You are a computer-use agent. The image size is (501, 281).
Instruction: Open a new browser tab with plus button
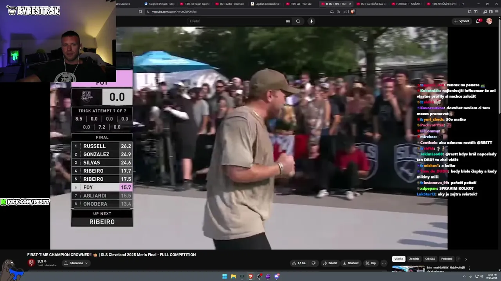click(x=463, y=4)
